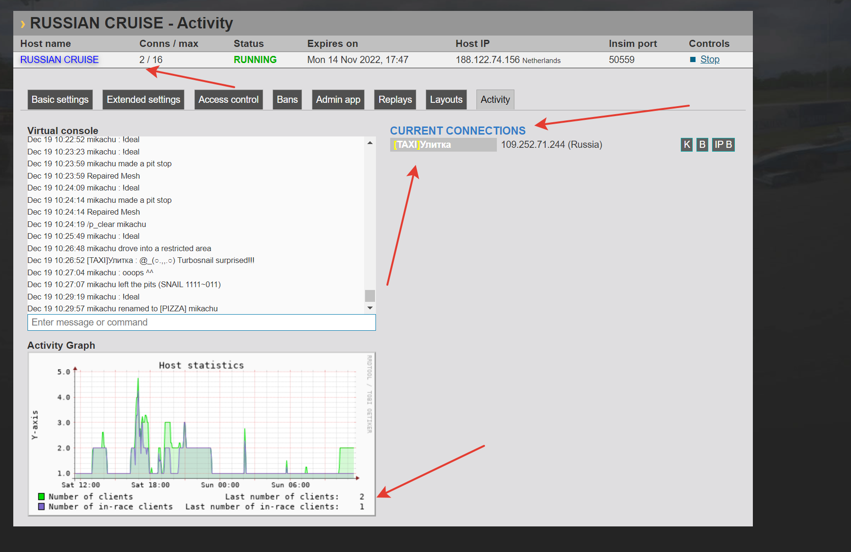Click console line 'drove into a restricted area'
851x552 pixels.
[119, 249]
